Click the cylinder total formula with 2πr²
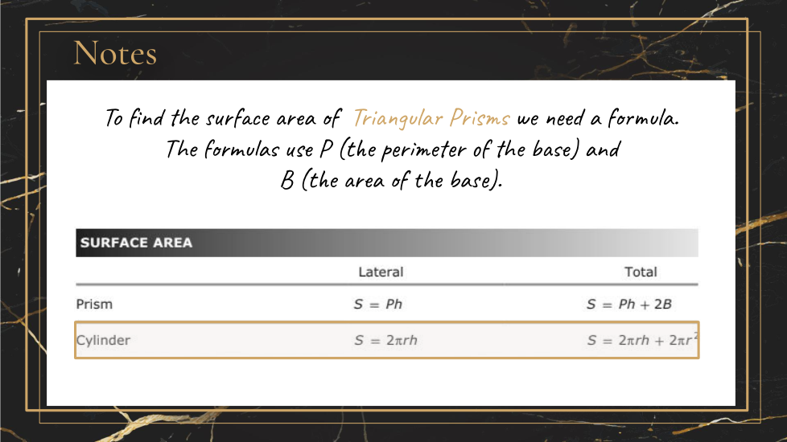 (x=641, y=340)
